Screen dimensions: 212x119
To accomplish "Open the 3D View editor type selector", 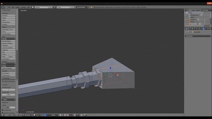I will pyautogui.click(x=3, y=115).
